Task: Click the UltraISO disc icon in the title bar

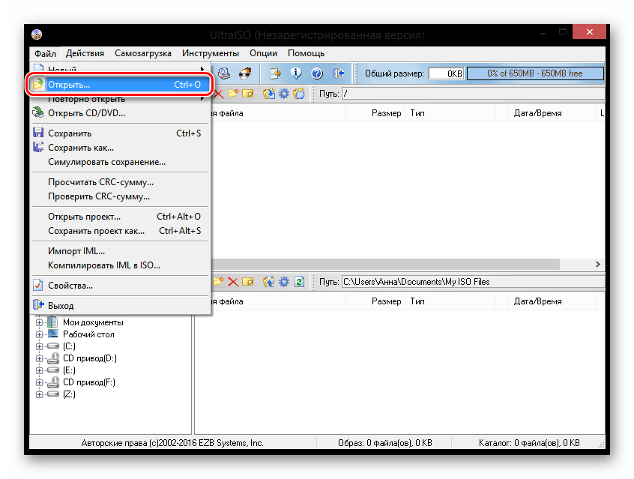Action: click(x=37, y=34)
